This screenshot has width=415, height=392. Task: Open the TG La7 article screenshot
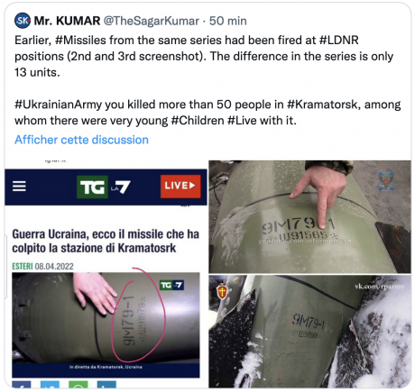[x=106, y=273]
